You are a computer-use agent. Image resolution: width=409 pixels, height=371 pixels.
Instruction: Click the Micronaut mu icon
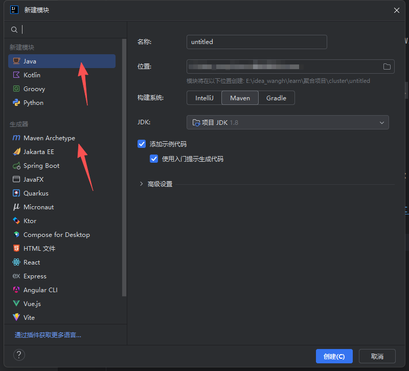point(16,207)
